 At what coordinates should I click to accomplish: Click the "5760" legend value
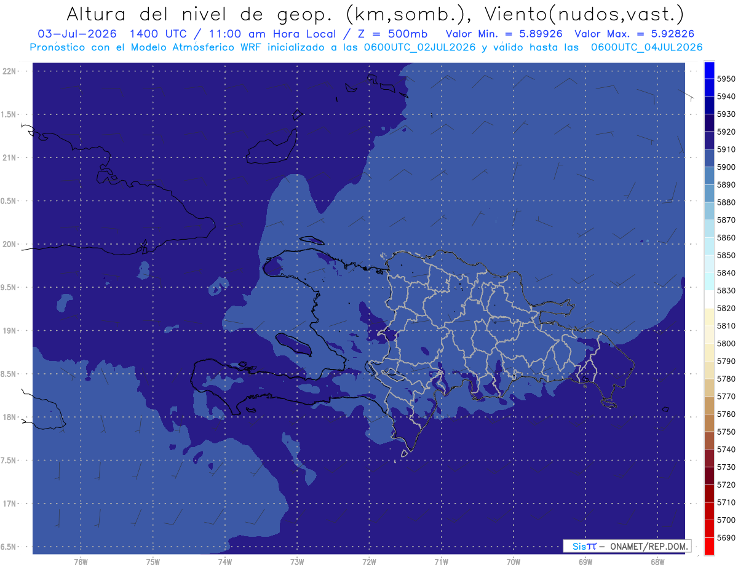point(726,414)
